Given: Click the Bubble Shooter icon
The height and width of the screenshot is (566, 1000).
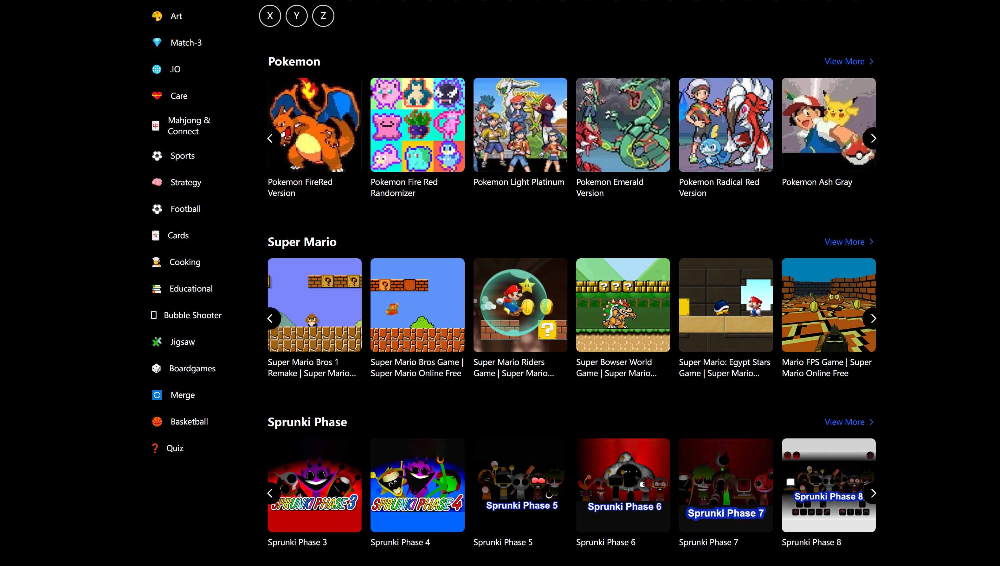Looking at the screenshot, I should coord(154,315).
